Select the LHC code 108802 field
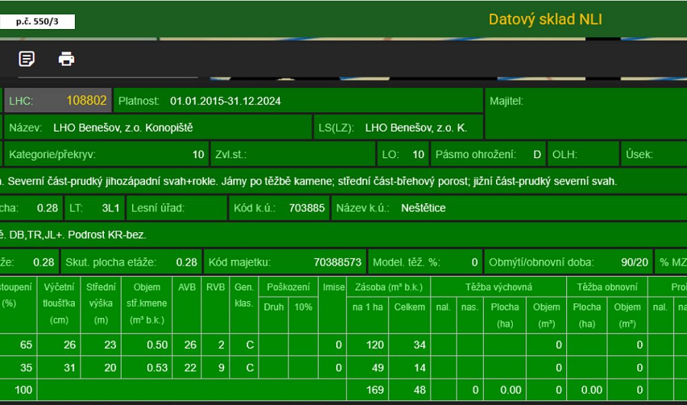The height and width of the screenshot is (405, 687). coord(58,101)
